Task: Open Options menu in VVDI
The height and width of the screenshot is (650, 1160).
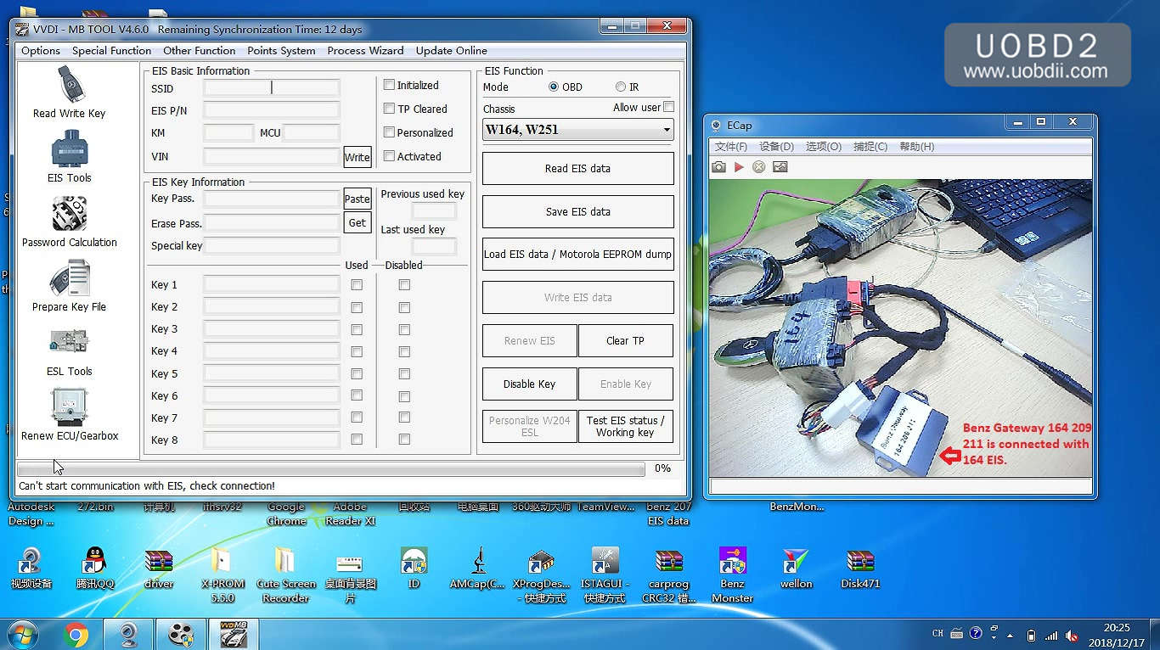Action: pyautogui.click(x=41, y=51)
